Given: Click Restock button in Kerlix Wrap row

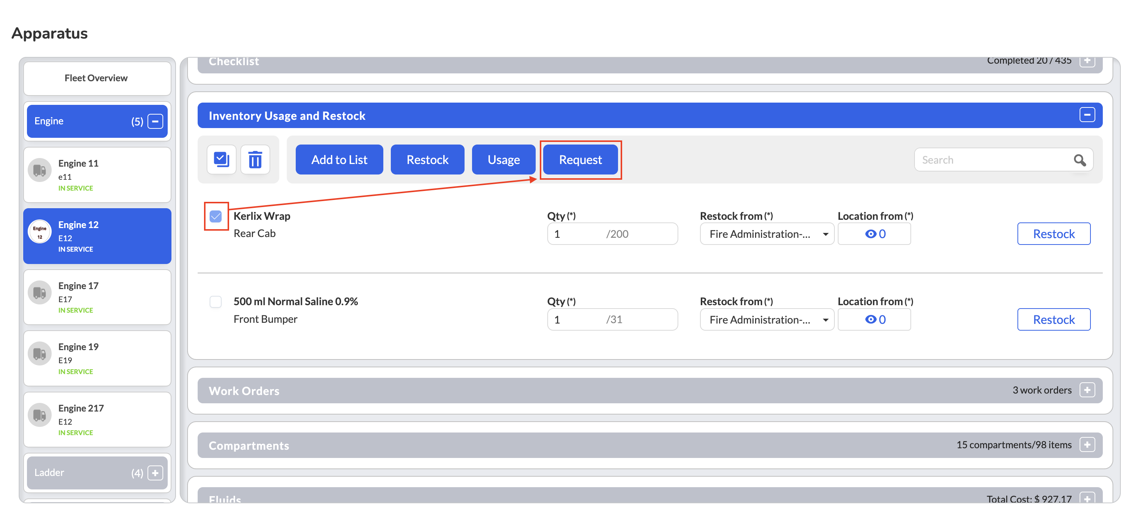Looking at the screenshot, I should (x=1054, y=234).
